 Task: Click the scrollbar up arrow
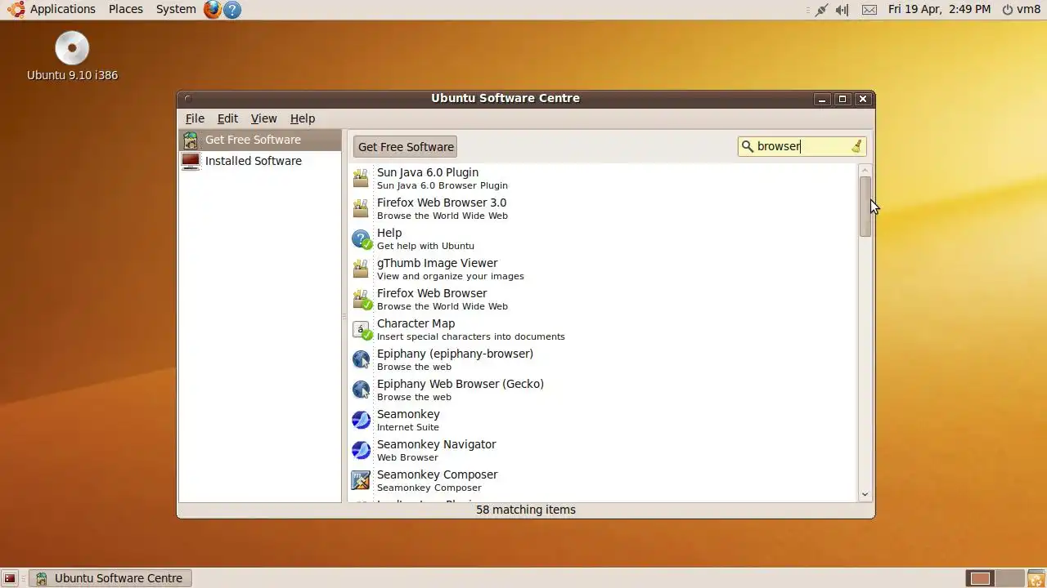pyautogui.click(x=865, y=170)
